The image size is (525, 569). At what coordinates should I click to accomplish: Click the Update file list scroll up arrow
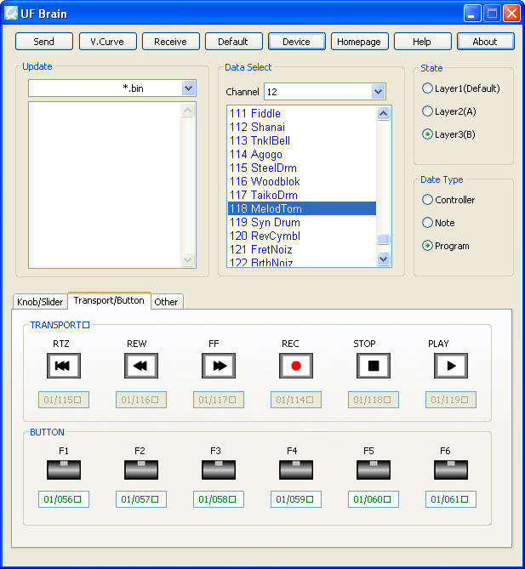[x=188, y=111]
